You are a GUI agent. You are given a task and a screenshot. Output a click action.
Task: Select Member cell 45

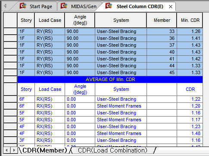162,72
